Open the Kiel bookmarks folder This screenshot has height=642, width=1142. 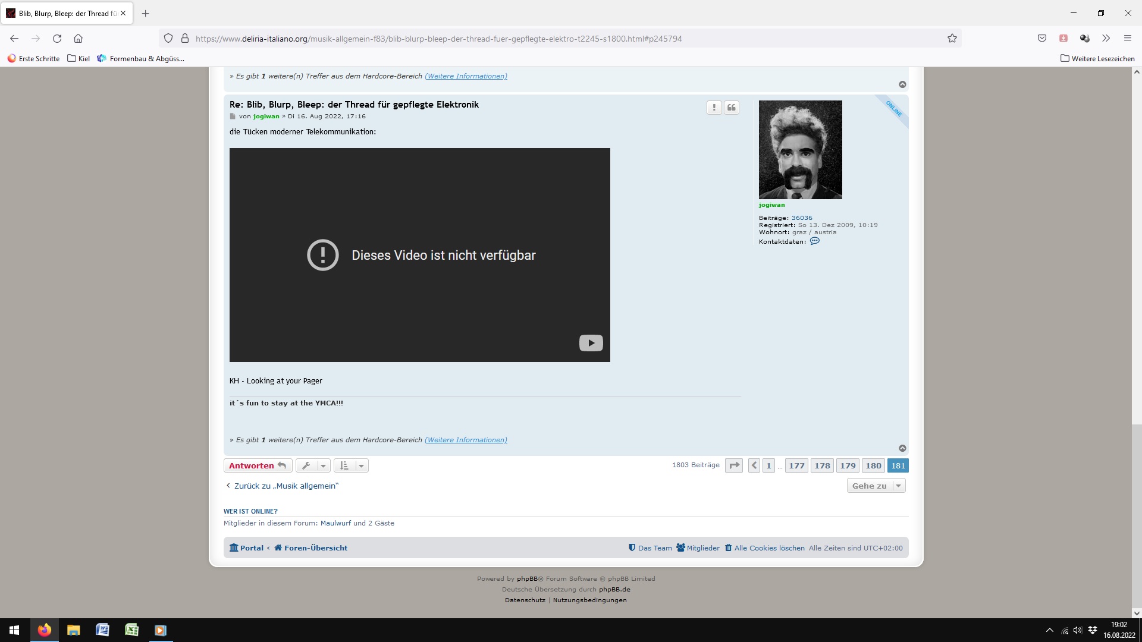pos(79,58)
